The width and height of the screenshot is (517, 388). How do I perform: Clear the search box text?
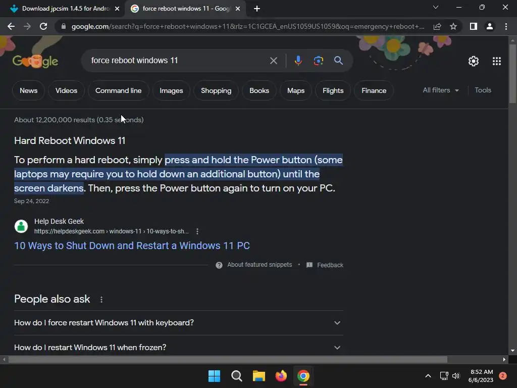pyautogui.click(x=273, y=61)
